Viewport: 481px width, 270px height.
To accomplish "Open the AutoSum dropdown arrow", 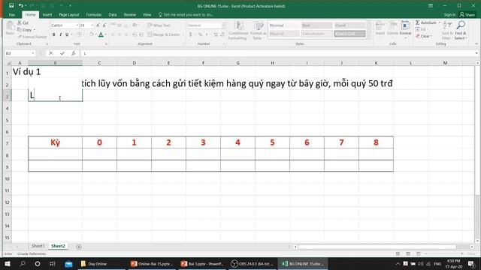I will pyautogui.click(x=439, y=22).
